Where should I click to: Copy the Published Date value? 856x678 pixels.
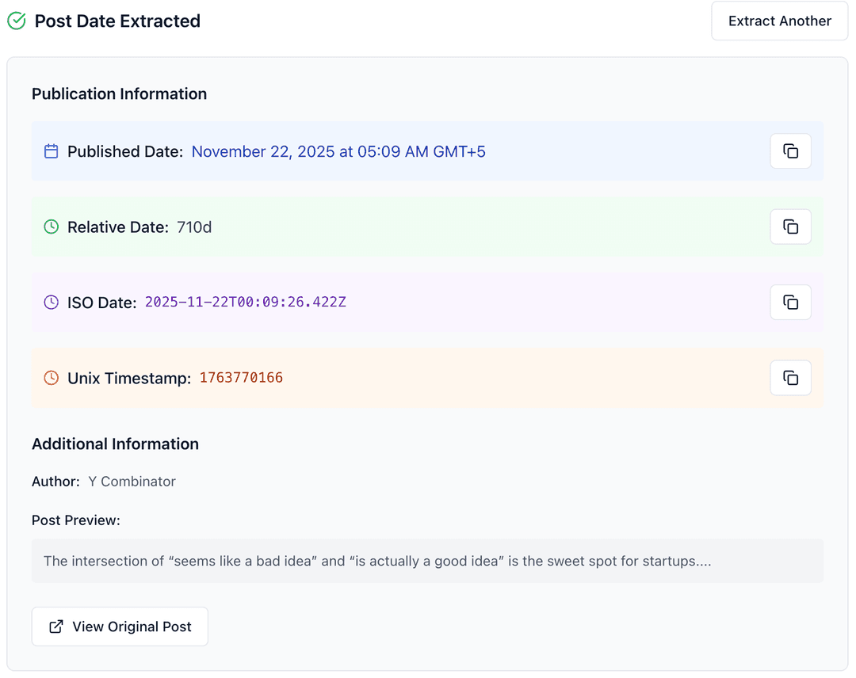pos(790,151)
